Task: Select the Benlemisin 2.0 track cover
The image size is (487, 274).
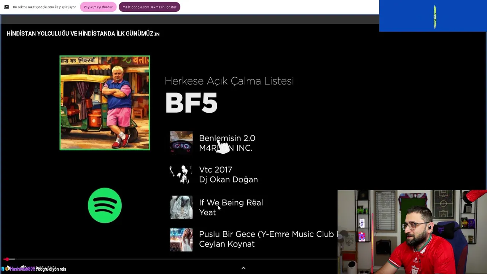Action: pos(181,143)
